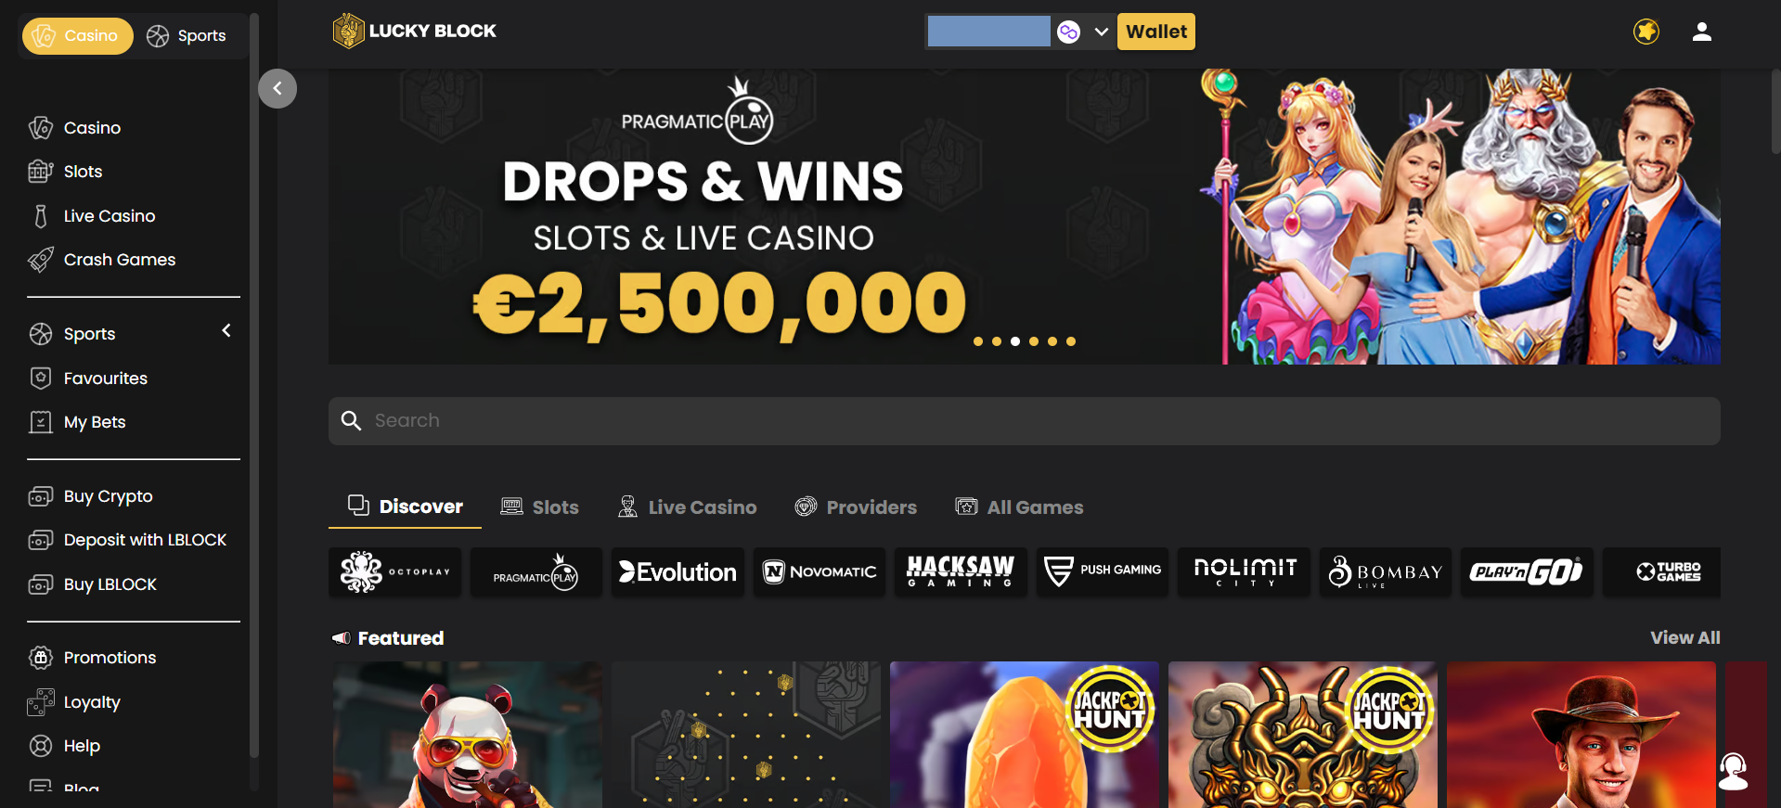Open live support chat headset icon
Screen dimensions: 1781x808
[x=1733, y=771]
